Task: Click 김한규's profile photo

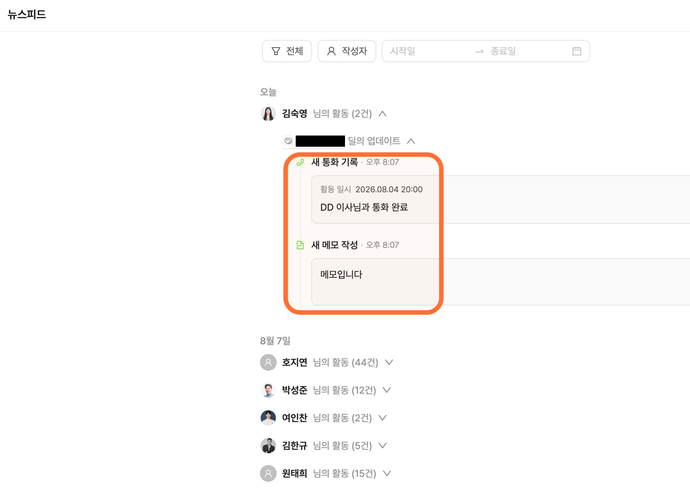Action: (x=268, y=445)
